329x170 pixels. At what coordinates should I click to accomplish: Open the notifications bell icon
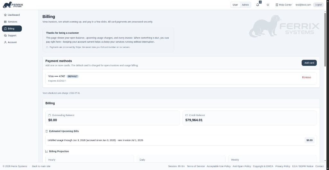tap(258, 5)
